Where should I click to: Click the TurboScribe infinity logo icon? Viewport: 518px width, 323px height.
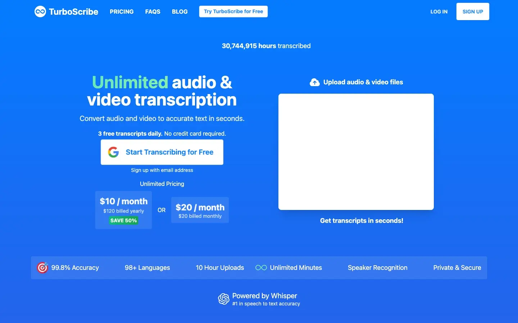coord(40,11)
